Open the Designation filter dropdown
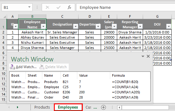Viewport: 175px width, 111px height. (x=75, y=26)
